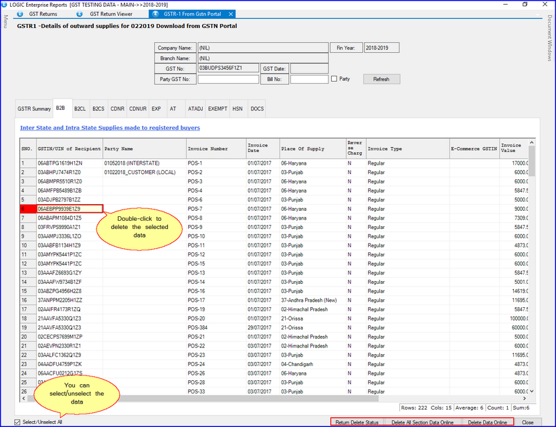
Task: Click Return Delete Status button
Action: pyautogui.click(x=357, y=422)
